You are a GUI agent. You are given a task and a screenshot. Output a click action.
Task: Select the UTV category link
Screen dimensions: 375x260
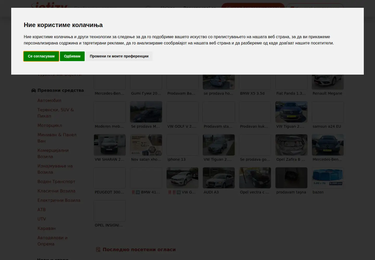pos(42,219)
